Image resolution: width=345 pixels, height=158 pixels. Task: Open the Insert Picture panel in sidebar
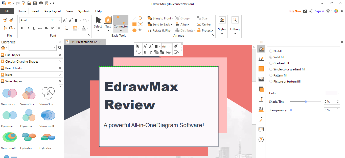(x=261, y=79)
